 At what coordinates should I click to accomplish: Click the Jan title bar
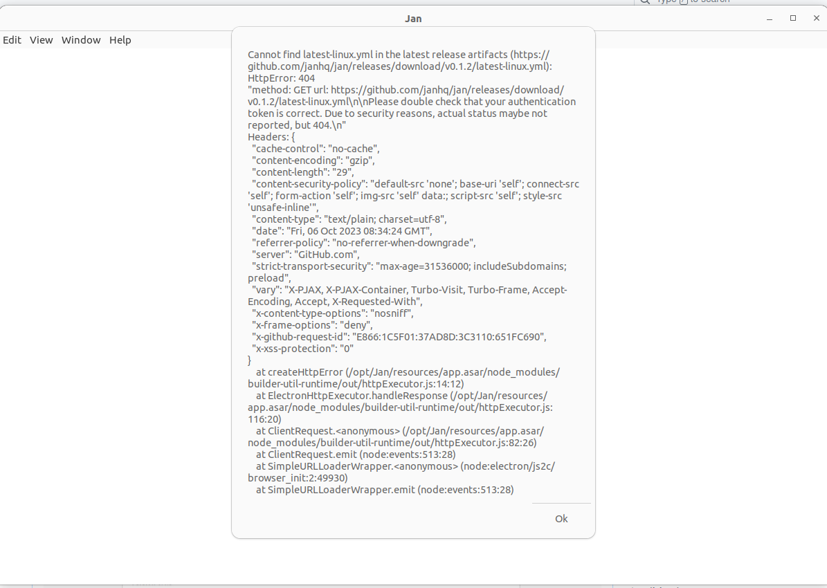[x=413, y=19]
